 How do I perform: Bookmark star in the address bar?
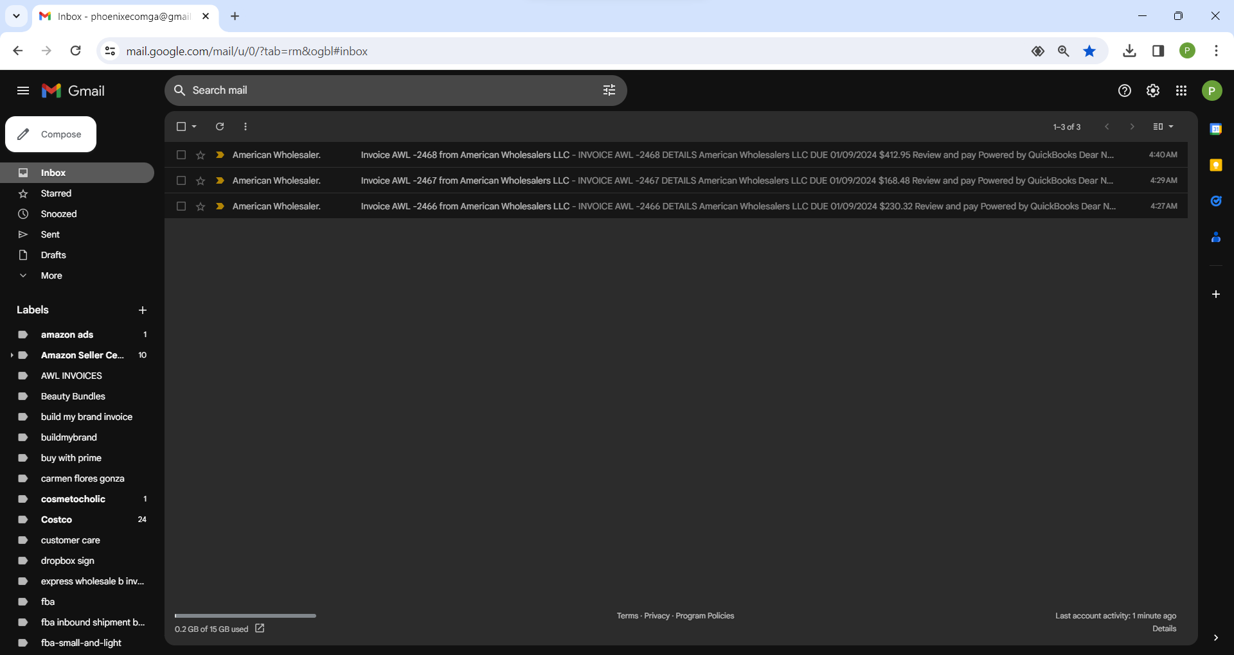tap(1089, 51)
